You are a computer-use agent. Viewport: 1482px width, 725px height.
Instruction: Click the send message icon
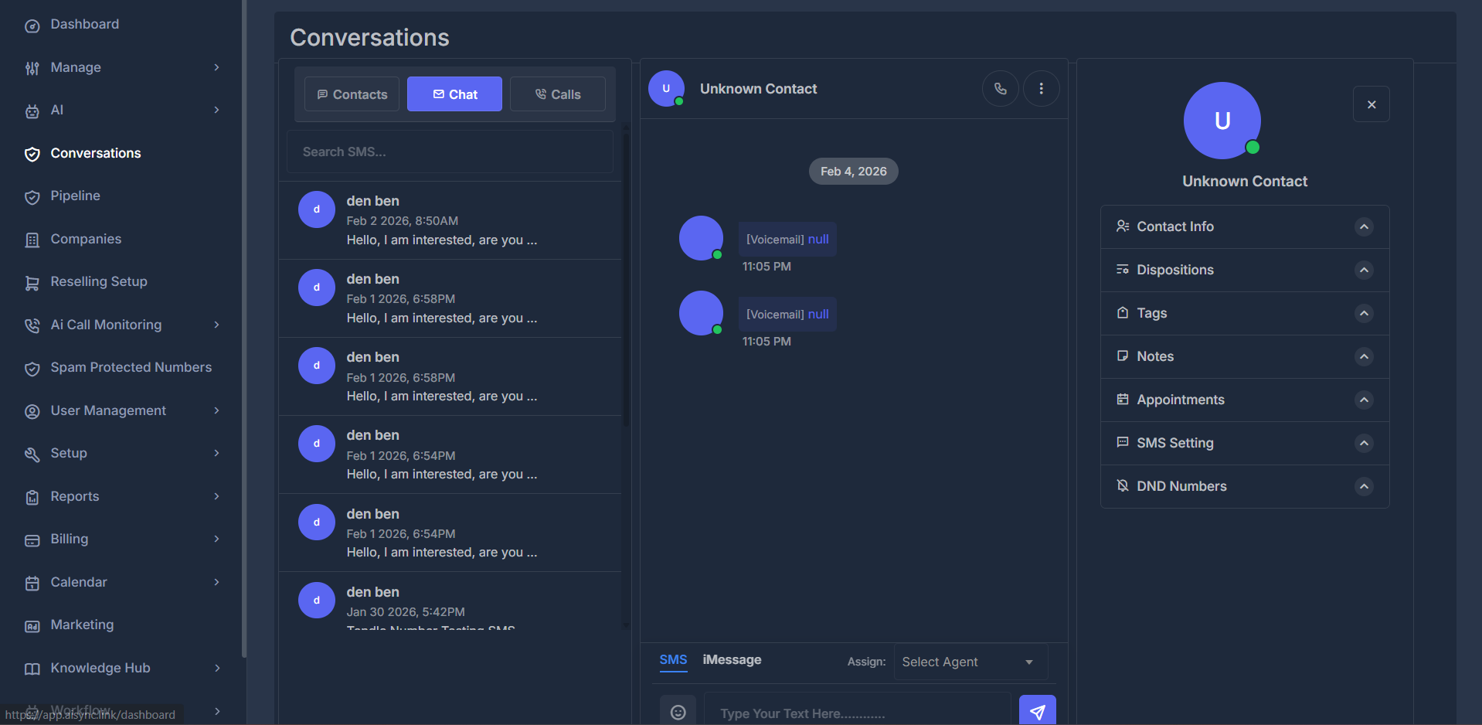pyautogui.click(x=1037, y=710)
